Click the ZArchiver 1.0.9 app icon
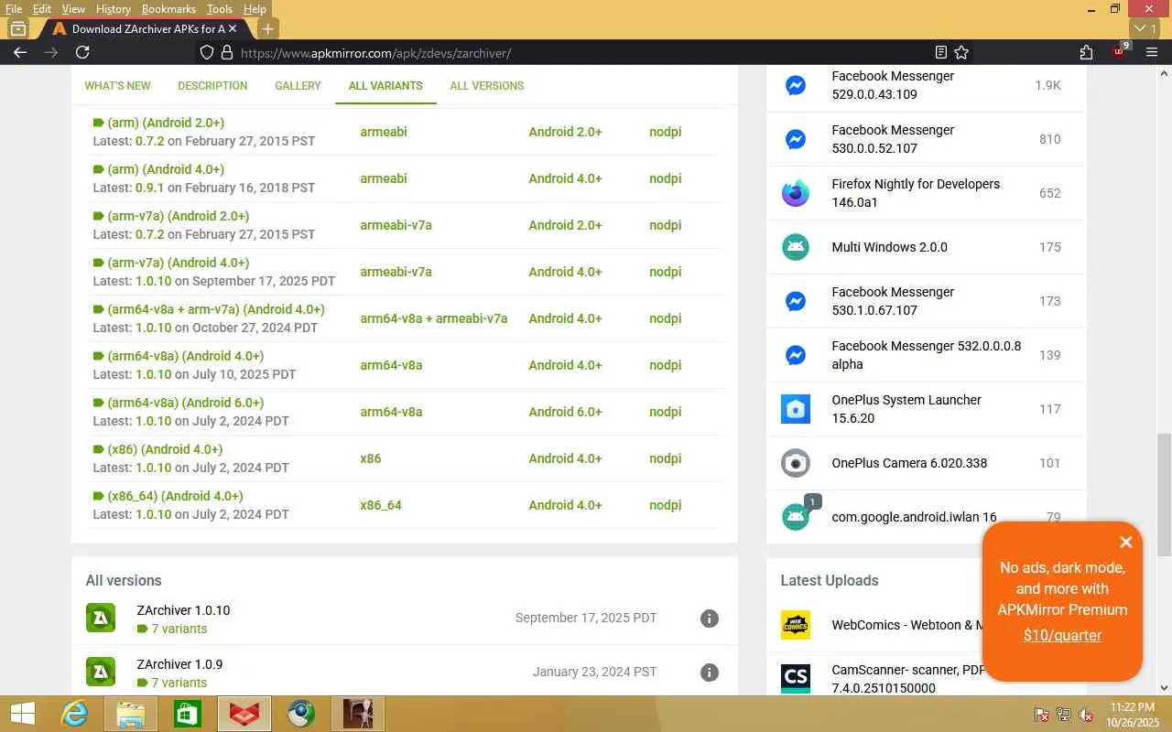 coord(101,673)
